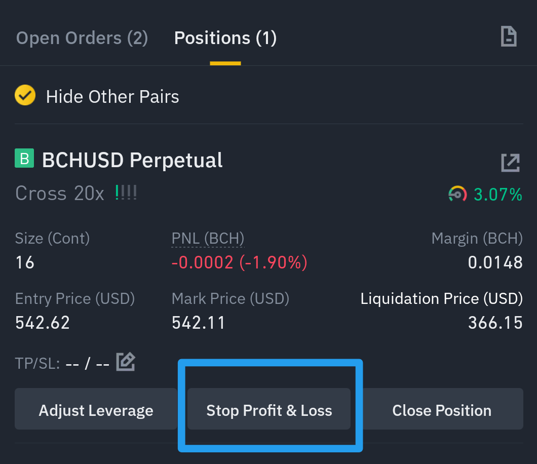537x464 pixels.
Task: Click the green BCH coin icon
Action: pyautogui.click(x=24, y=158)
